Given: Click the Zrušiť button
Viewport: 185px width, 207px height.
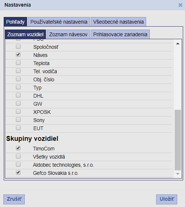Looking at the screenshot, I should [14, 199].
